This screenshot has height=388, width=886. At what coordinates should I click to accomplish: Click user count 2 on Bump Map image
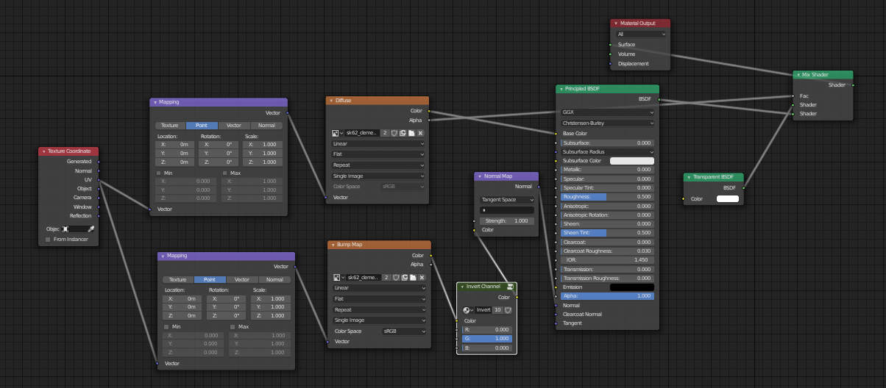tap(386, 278)
